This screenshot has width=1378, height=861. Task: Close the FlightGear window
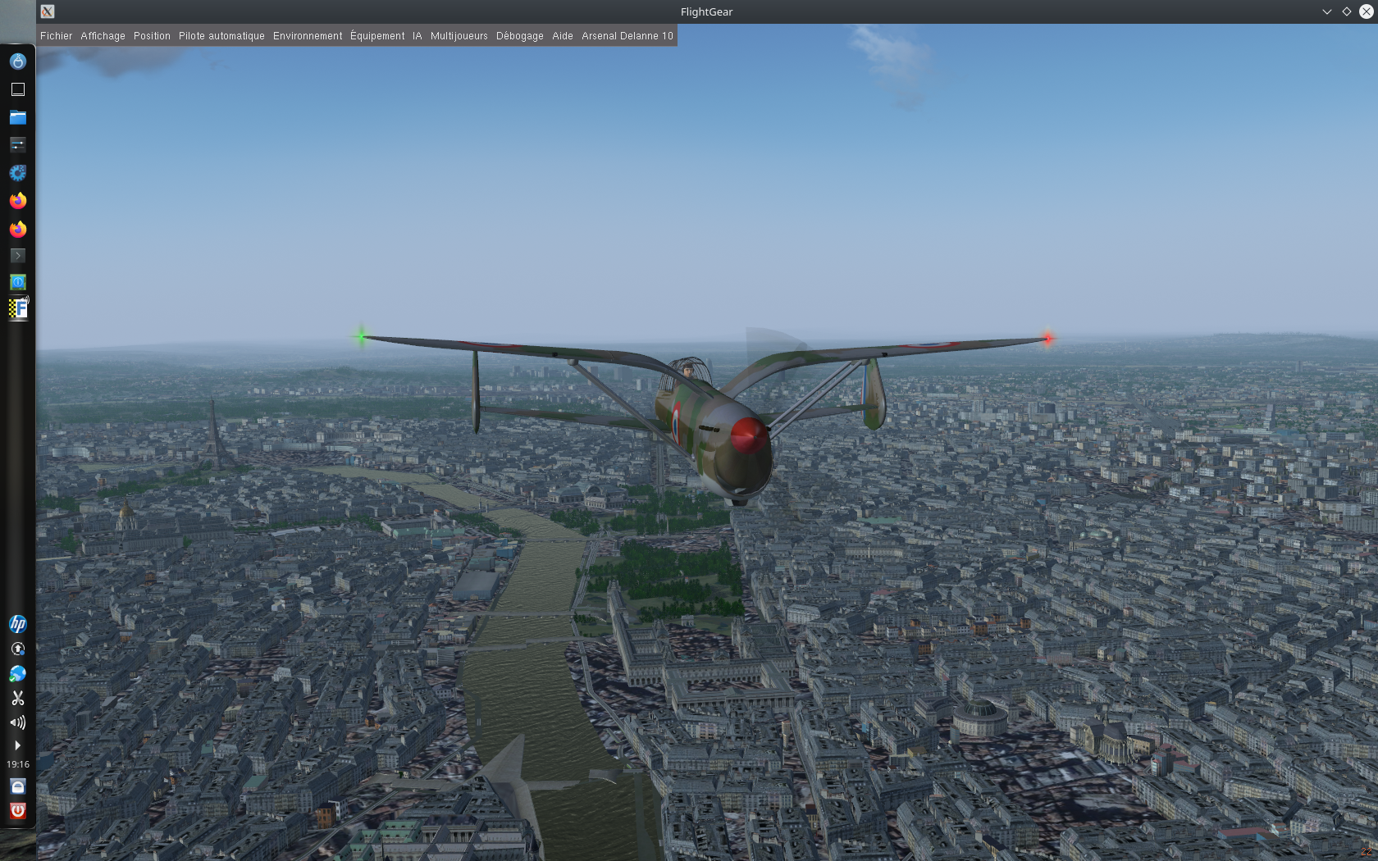1367,11
